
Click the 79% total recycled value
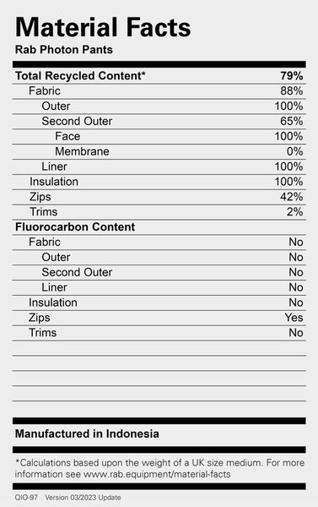[292, 76]
